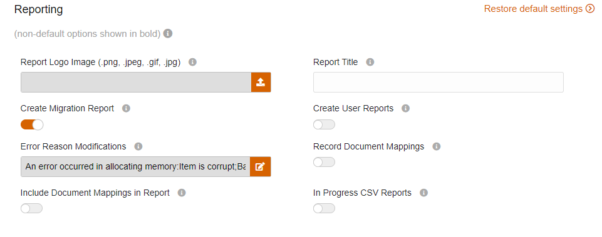Turn on In Progress CSV Reports toggle
The height and width of the screenshot is (237, 602).
pos(324,208)
